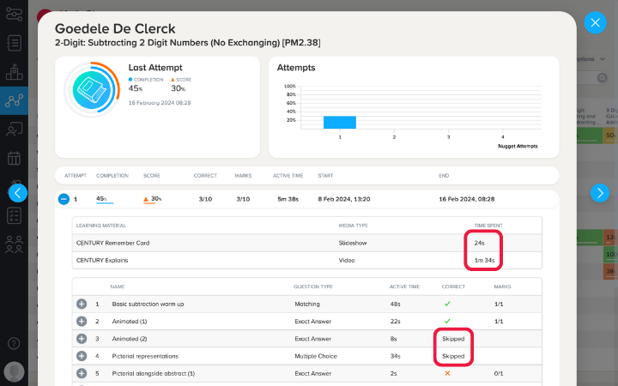
Task: Open the teacher and student sidebar icon
Action: (x=14, y=130)
